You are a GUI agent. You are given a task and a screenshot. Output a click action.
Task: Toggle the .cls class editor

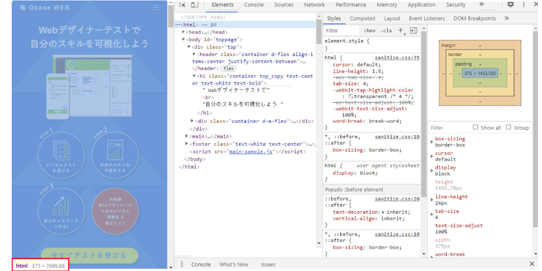click(x=387, y=31)
